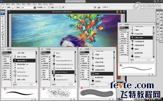This screenshot has width=163, height=101.
Task: Click the 主直径 slider in brush panel 2
Action: (x=64, y=87)
